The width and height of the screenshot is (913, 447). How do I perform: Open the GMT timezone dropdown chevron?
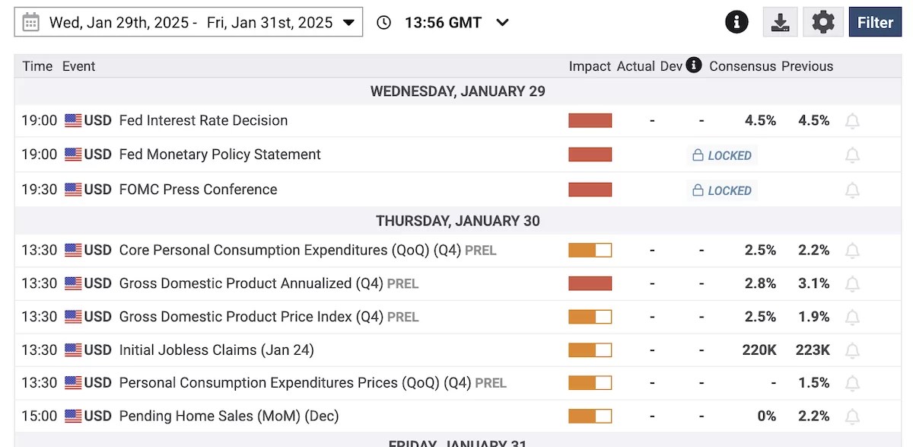tap(502, 22)
